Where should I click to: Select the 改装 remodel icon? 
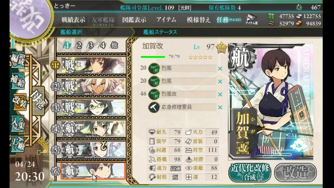point(20,102)
